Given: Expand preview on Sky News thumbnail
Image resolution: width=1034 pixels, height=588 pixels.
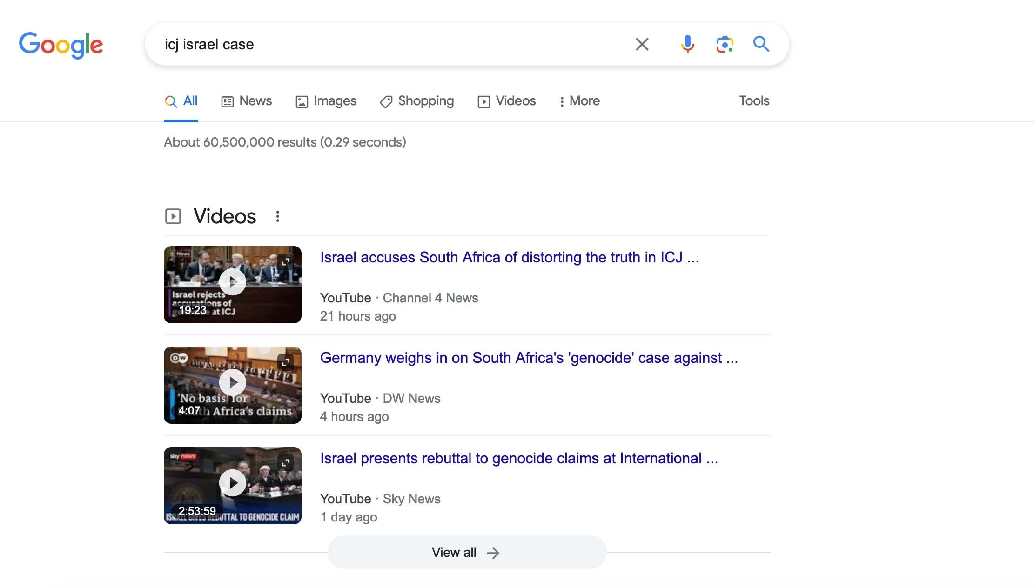Looking at the screenshot, I should click(285, 462).
